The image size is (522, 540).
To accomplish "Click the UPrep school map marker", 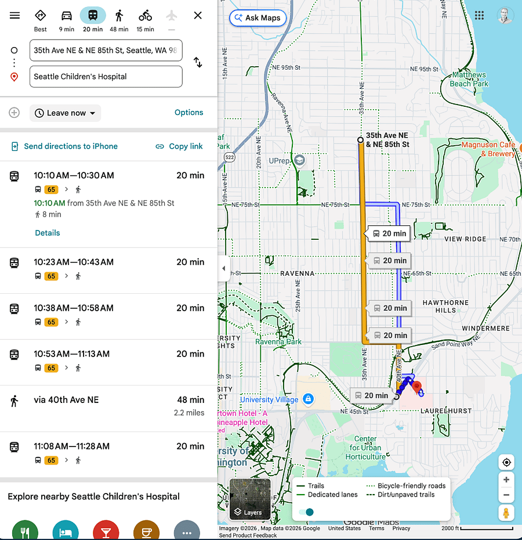I will 300,160.
